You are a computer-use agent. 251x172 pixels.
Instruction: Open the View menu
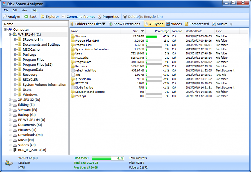tap(24, 10)
